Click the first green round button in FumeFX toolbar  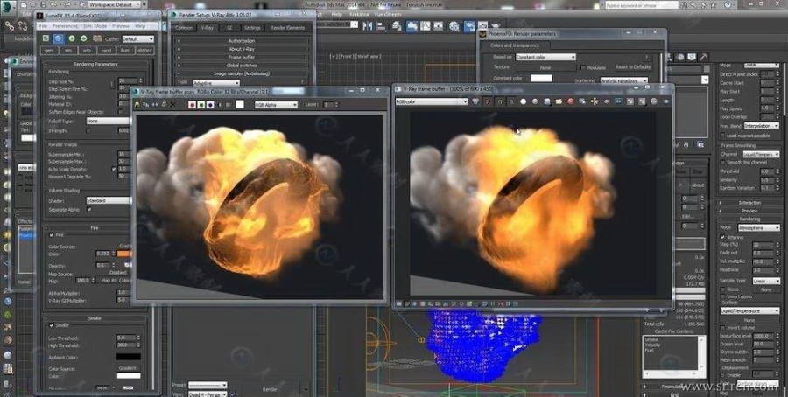tap(72, 38)
